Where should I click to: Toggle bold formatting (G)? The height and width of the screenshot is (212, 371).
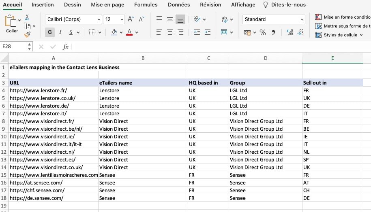[50, 32]
